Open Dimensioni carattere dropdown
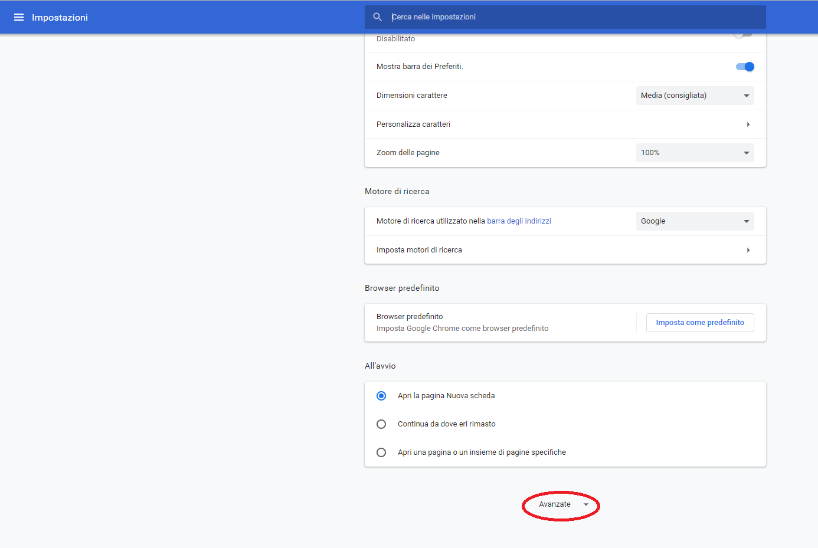 click(x=695, y=96)
